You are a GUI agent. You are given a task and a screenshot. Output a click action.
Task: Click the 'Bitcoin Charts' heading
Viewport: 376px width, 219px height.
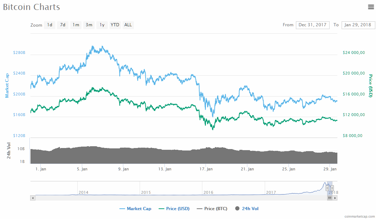pyautogui.click(x=32, y=7)
